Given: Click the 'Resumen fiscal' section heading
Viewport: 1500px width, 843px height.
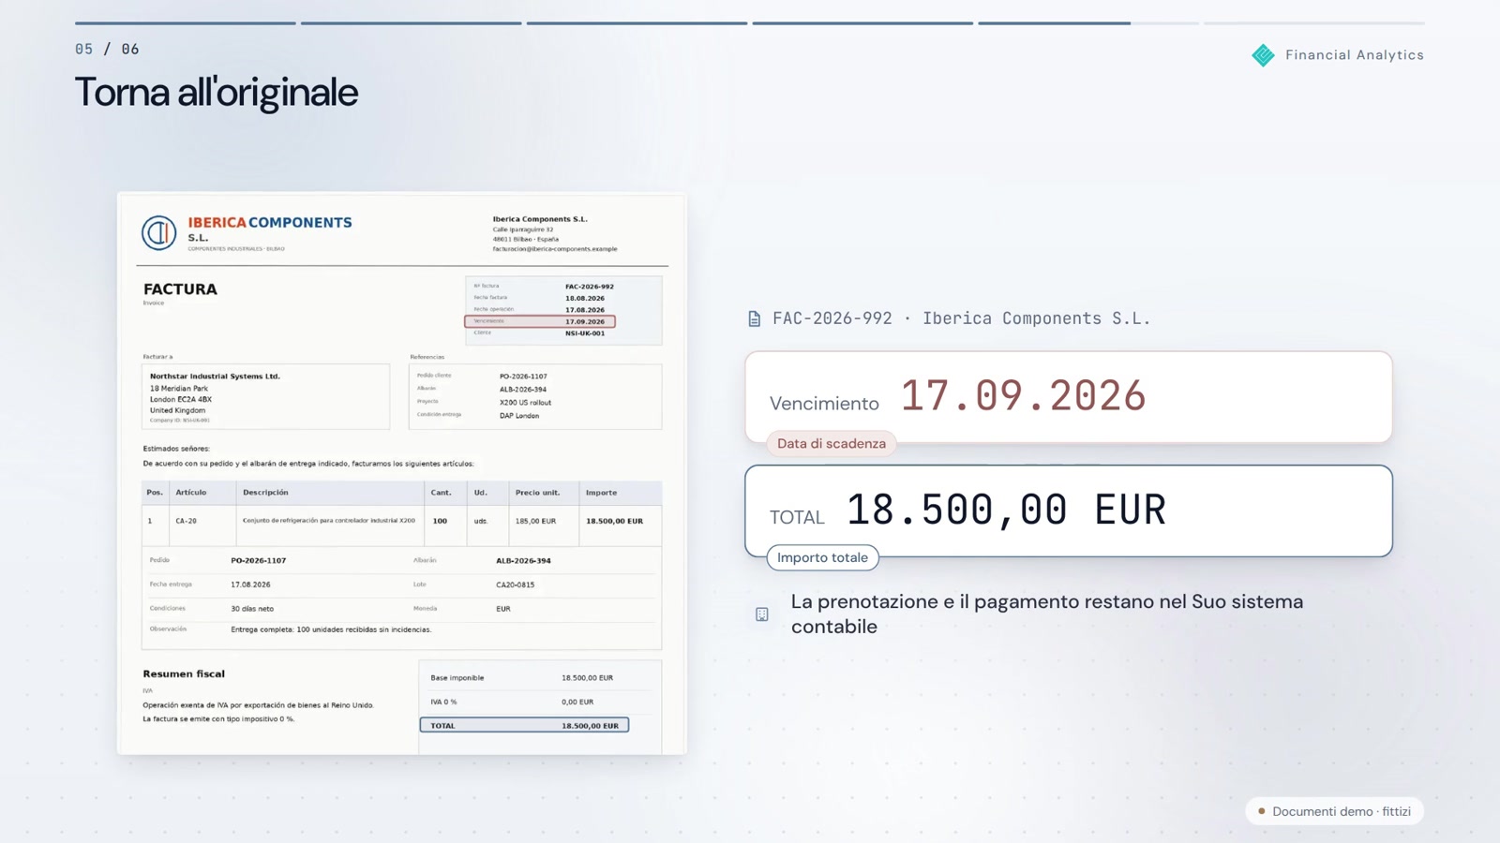Looking at the screenshot, I should (x=184, y=673).
